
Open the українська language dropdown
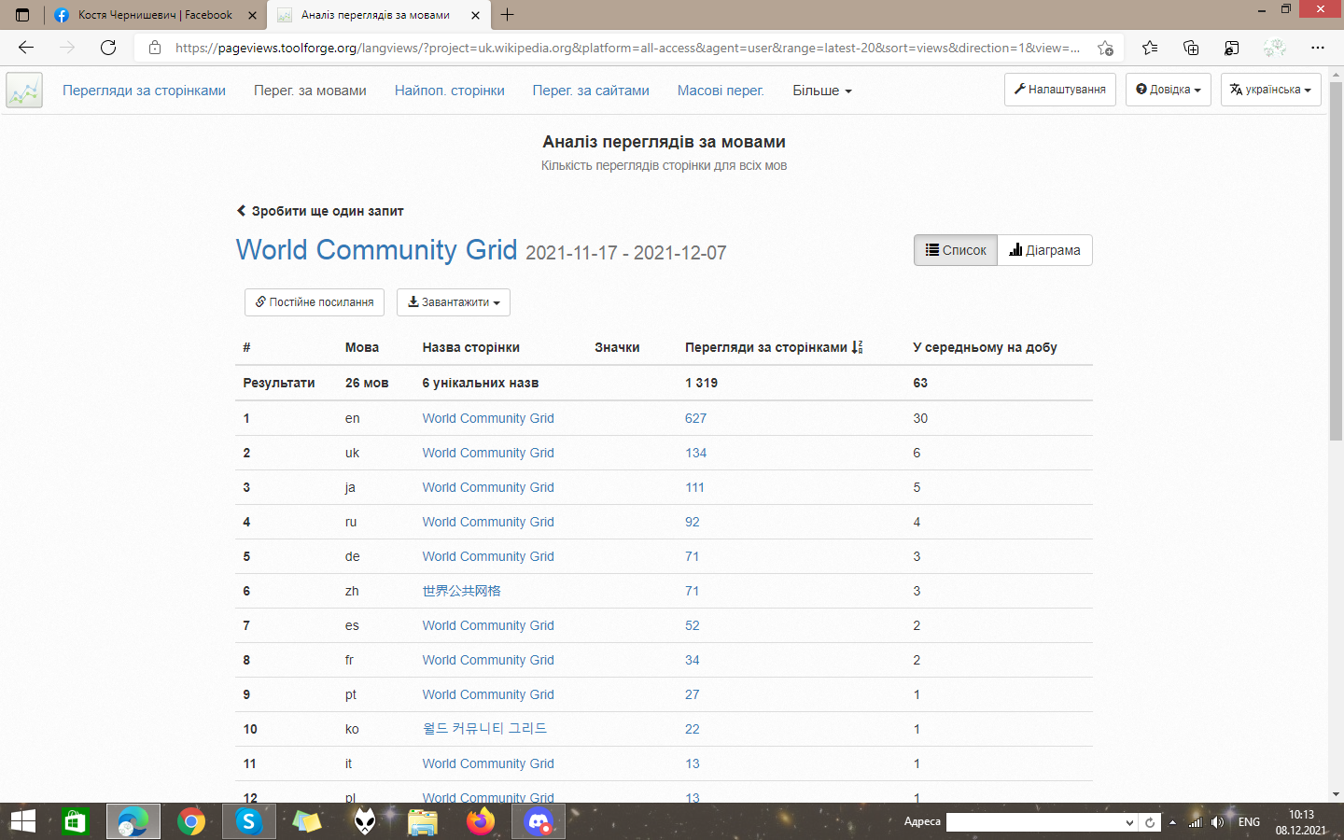(x=1270, y=90)
